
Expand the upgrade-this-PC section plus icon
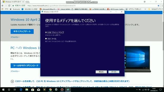(x=12, y=81)
